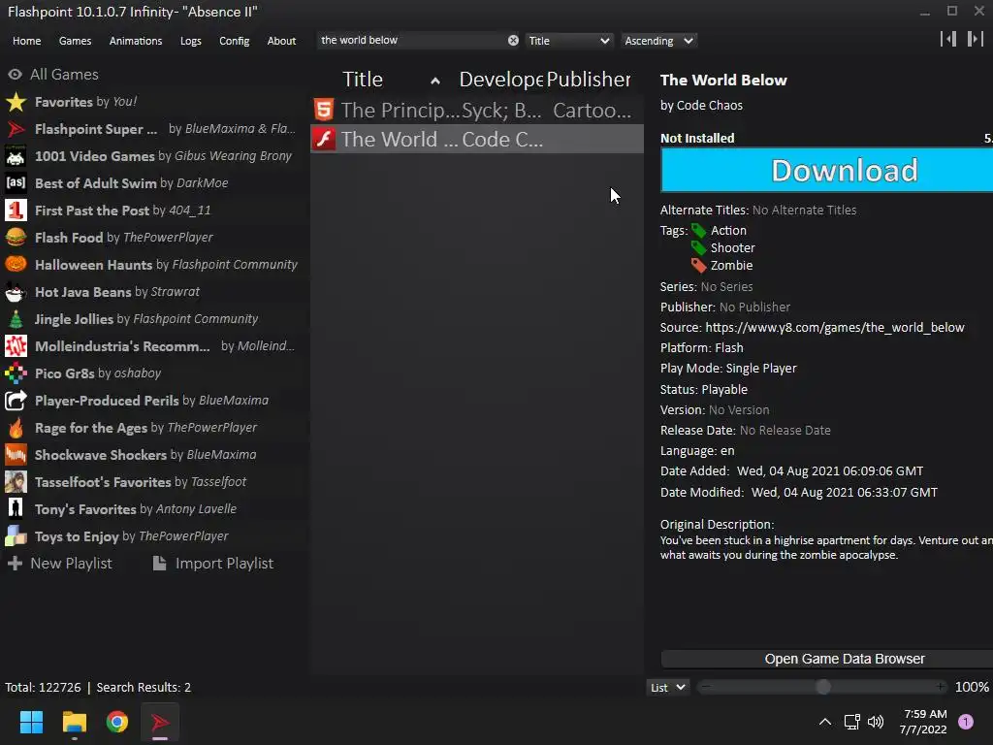Click Open Game Data Browser button
Screen dimensions: 993x745
(826, 659)
